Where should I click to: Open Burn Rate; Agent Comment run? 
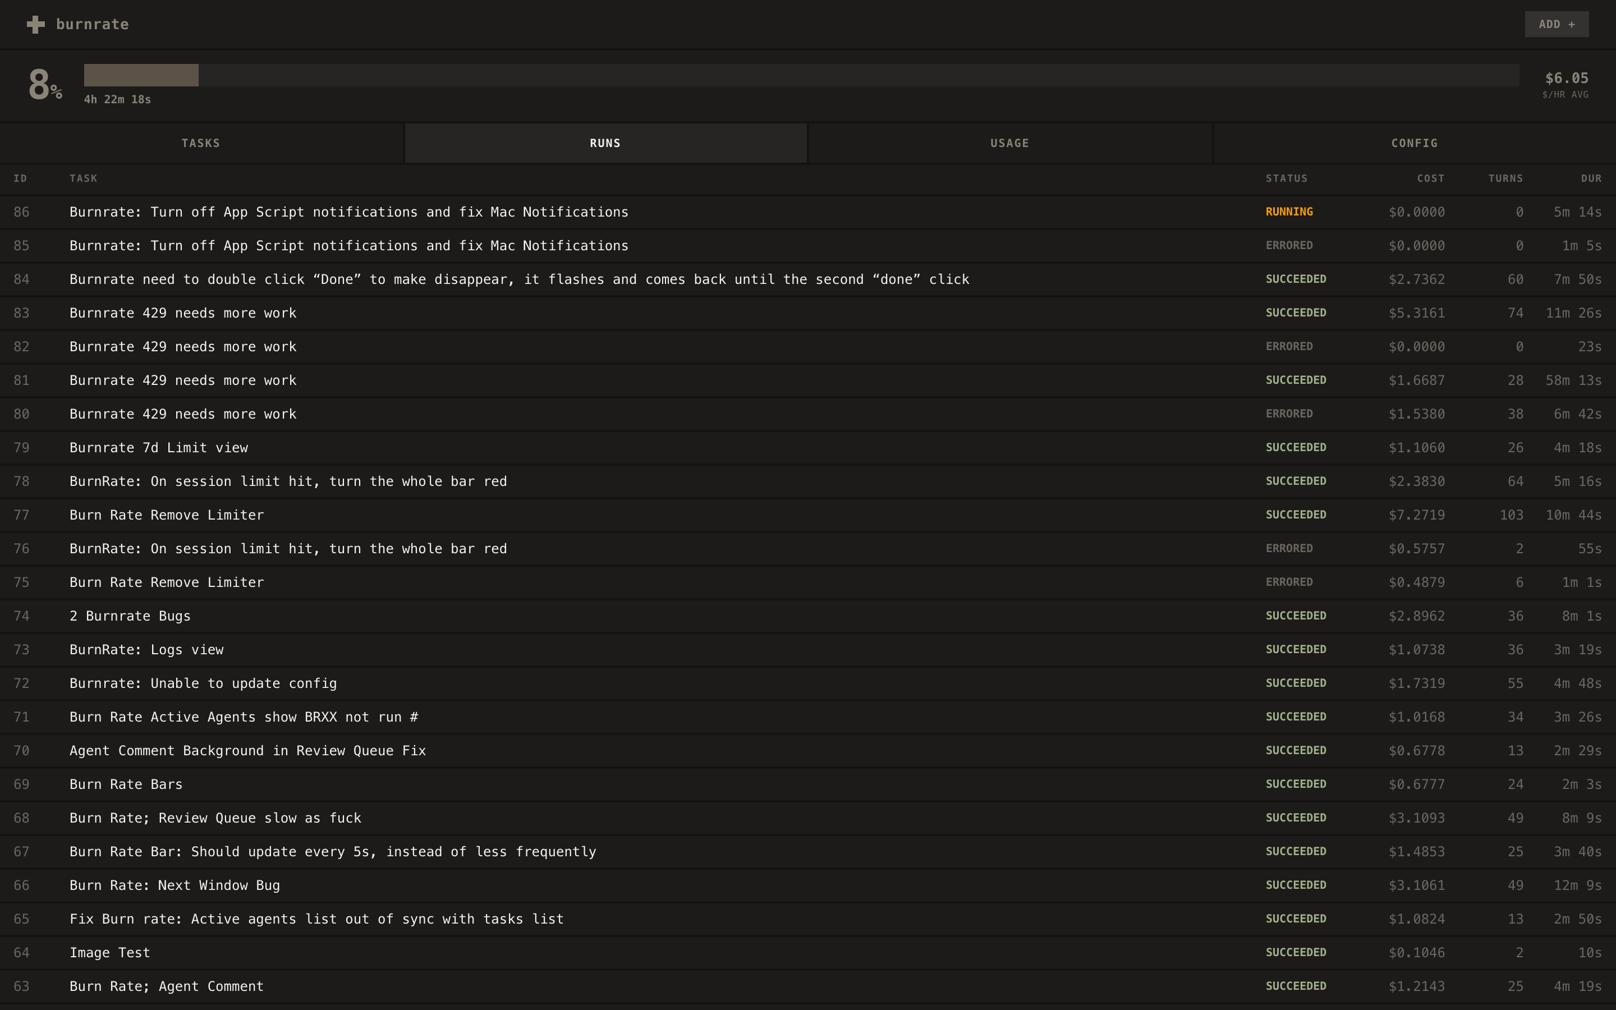click(x=167, y=986)
